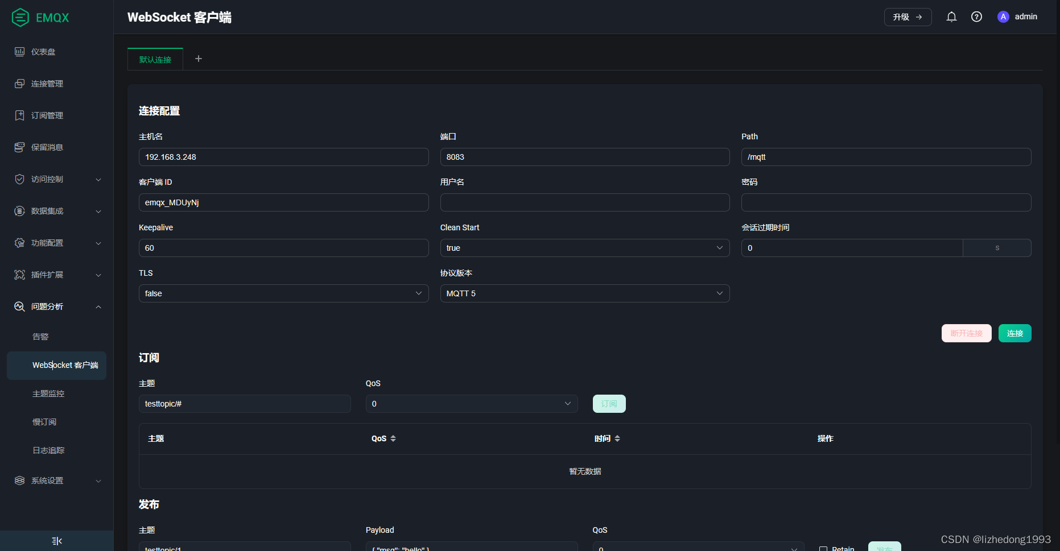Click the 订阅 subscribe button
The image size is (1060, 551).
tap(609, 404)
